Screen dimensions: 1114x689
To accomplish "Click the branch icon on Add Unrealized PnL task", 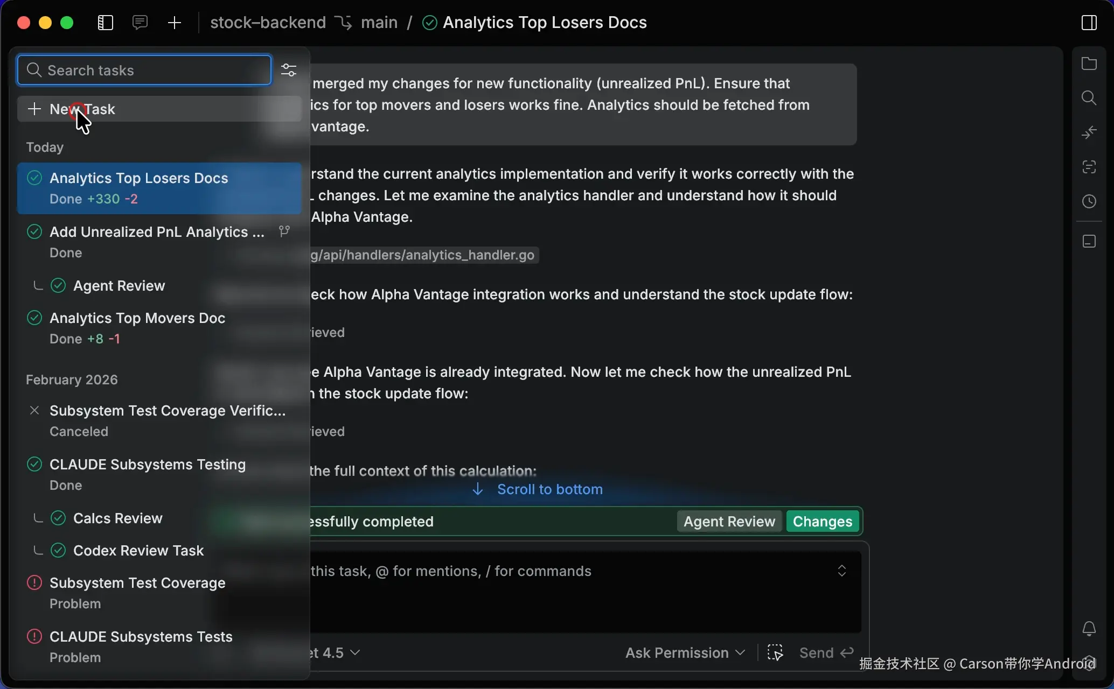I will click(284, 231).
